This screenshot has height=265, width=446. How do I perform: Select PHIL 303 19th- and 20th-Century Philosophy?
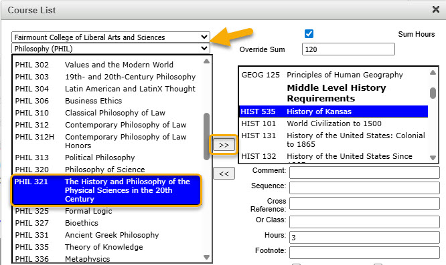pos(108,77)
